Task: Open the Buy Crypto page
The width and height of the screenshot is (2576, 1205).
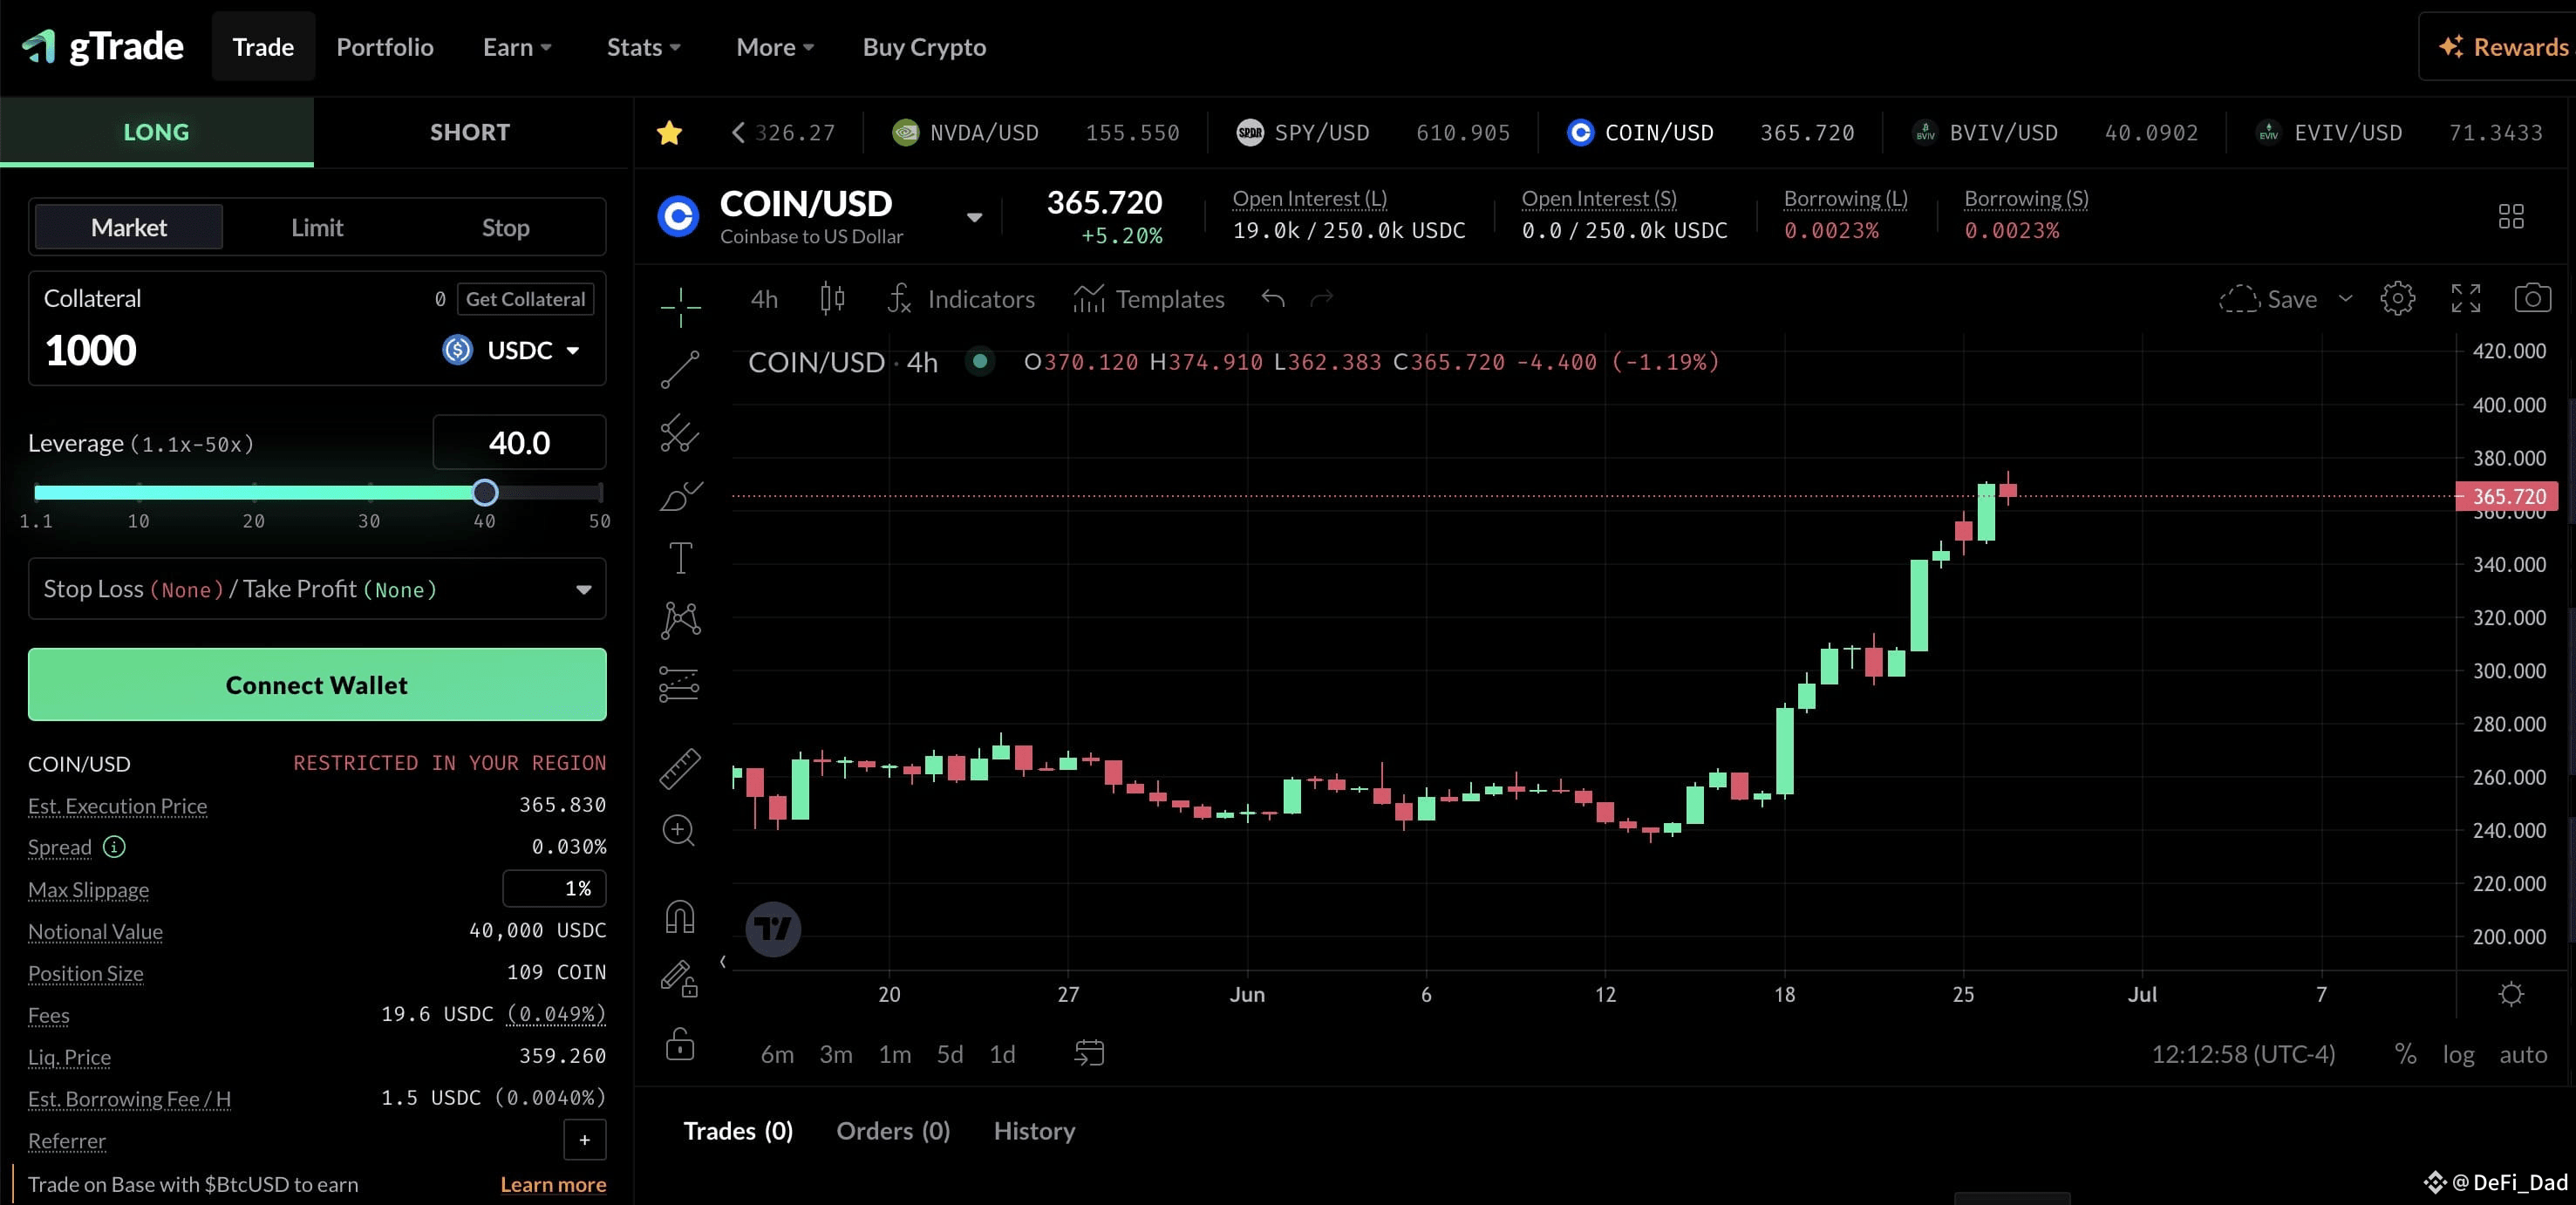Action: point(924,47)
